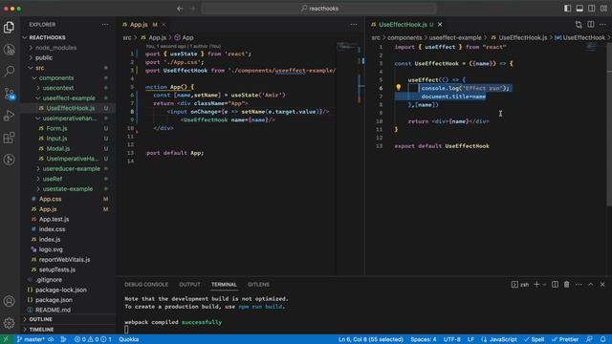Image resolution: width=612 pixels, height=344 pixels.
Task: Open terminal panel more actions ellipsis
Action: (x=579, y=285)
